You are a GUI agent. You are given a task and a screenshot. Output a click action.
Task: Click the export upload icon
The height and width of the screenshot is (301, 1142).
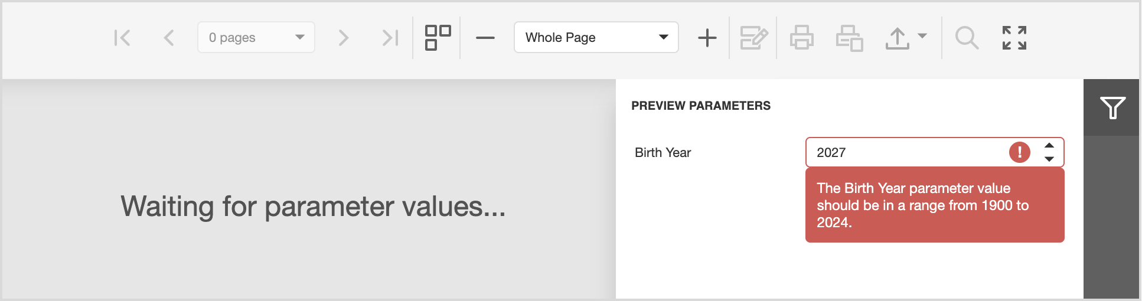(897, 38)
